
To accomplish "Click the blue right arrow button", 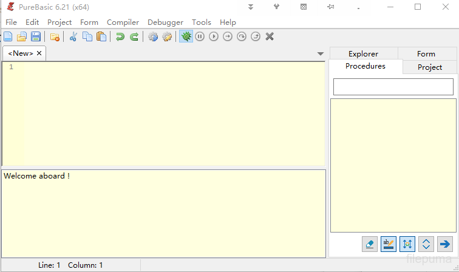I will tap(445, 244).
